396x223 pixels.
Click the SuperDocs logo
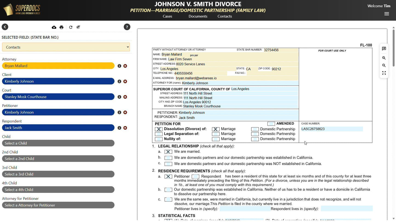pos(22,10)
